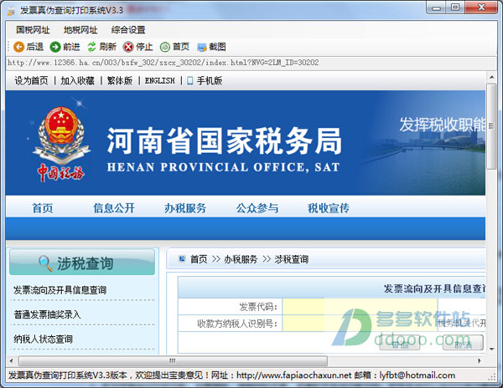Click the vertical scrollbar up arrow
This screenshot has height=388, width=503.
click(x=491, y=77)
